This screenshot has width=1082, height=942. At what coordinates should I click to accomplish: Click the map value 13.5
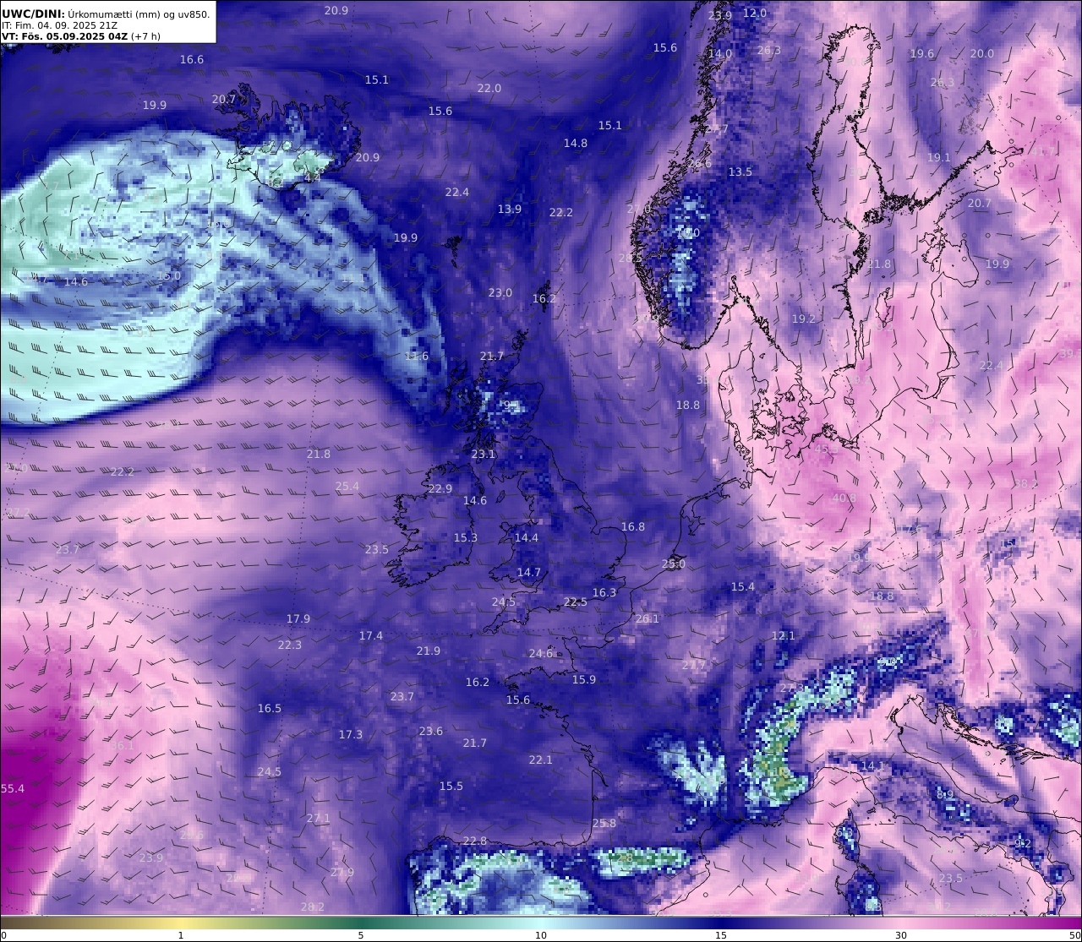[x=740, y=172]
